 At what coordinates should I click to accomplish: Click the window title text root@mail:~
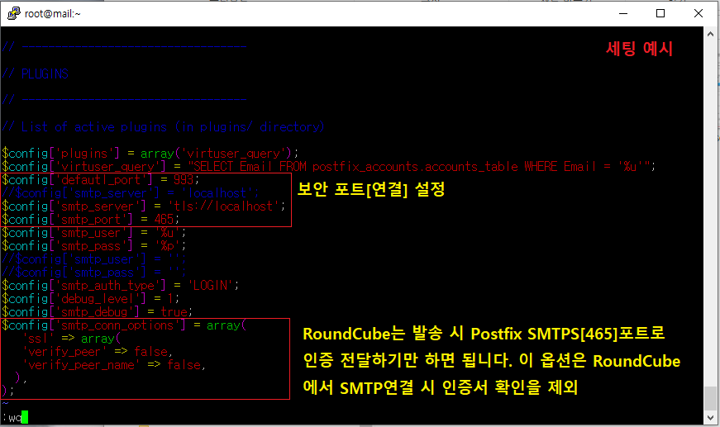pos(52,14)
